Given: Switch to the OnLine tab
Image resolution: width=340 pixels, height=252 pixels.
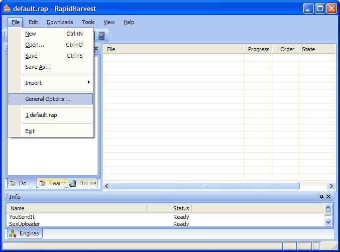Looking at the screenshot, I should click(83, 183).
